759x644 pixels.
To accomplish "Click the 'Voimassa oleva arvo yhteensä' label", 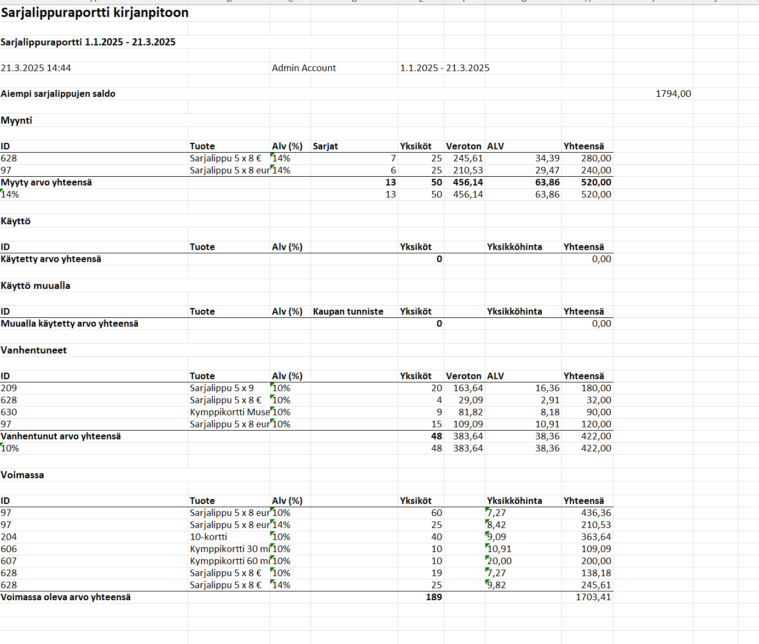I will pyautogui.click(x=66, y=597).
